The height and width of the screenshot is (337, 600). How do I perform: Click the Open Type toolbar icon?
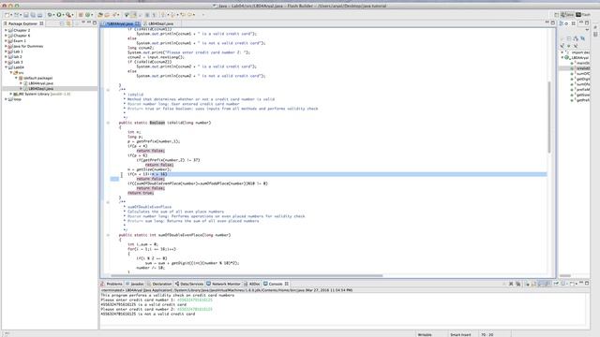pos(100,15)
